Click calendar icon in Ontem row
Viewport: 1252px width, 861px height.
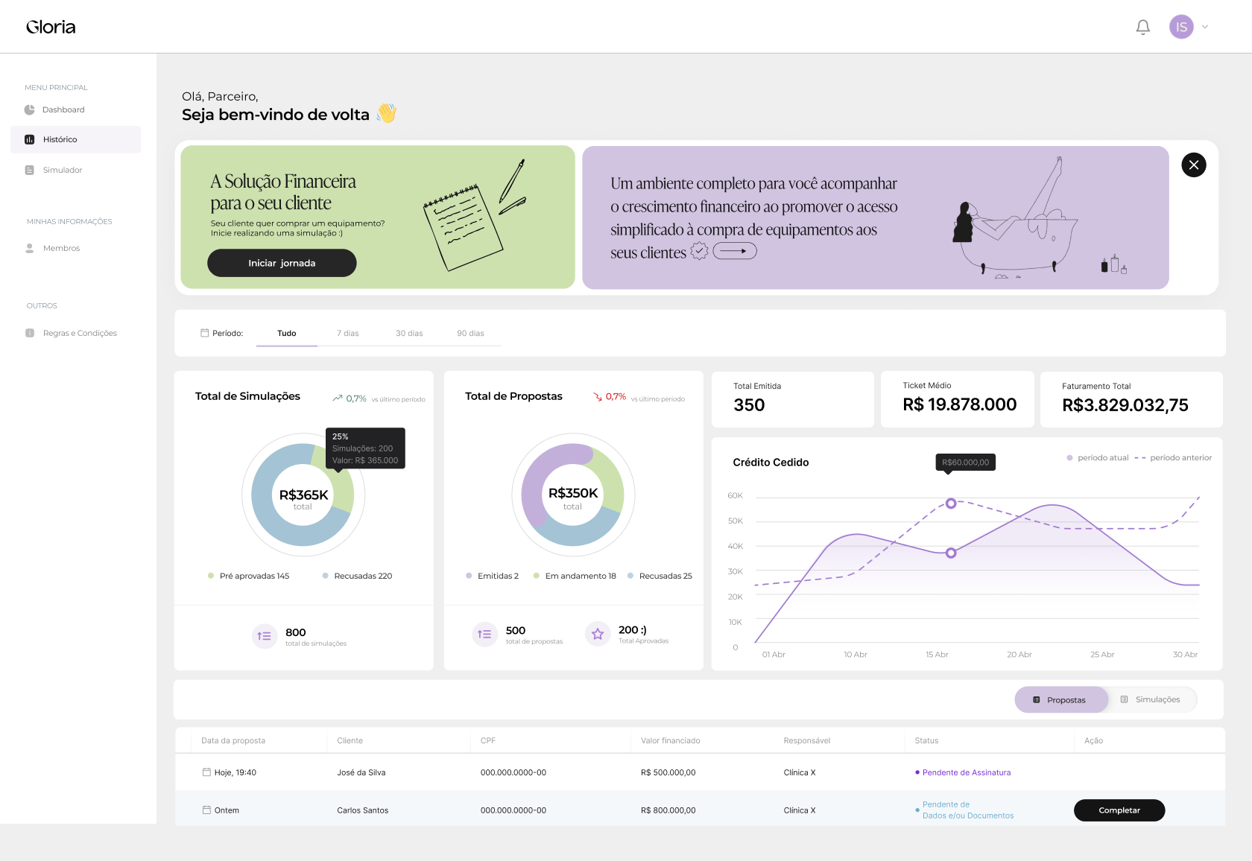[x=206, y=810]
